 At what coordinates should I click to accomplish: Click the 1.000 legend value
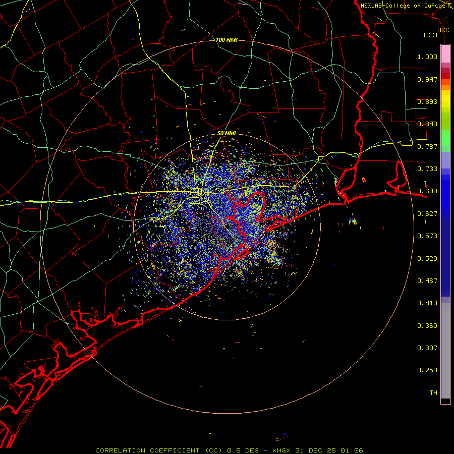pyautogui.click(x=427, y=56)
